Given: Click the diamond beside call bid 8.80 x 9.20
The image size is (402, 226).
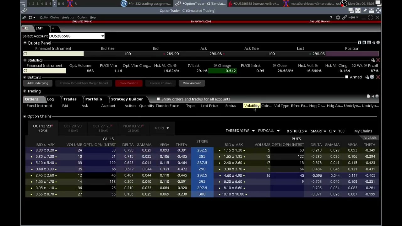Looking at the screenshot, I should 31,150.
